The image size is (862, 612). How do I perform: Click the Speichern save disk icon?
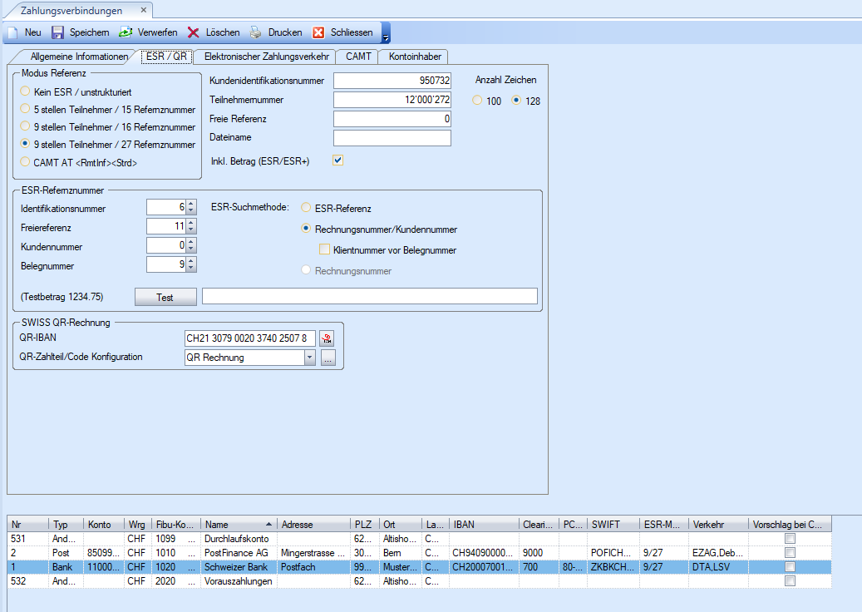coord(57,32)
